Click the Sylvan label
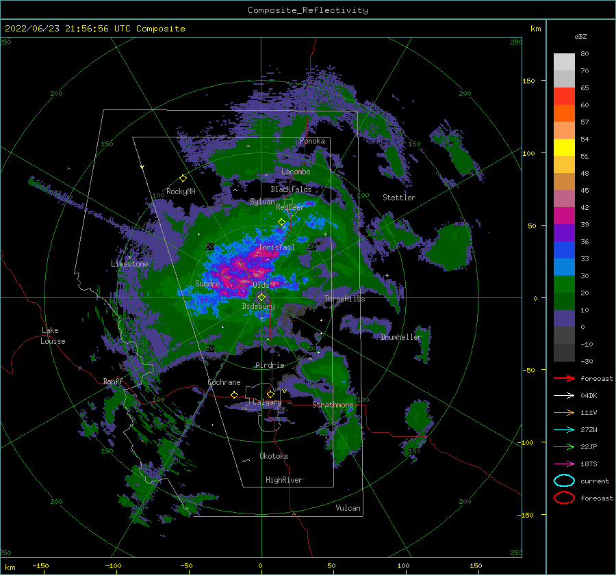The height and width of the screenshot is (575, 616). coord(262,202)
